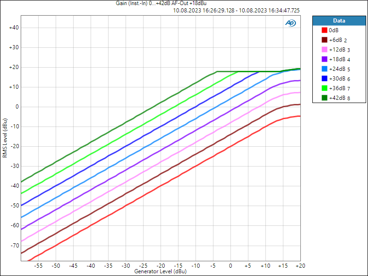Select the blue +30dB legend swatch

click(325, 79)
